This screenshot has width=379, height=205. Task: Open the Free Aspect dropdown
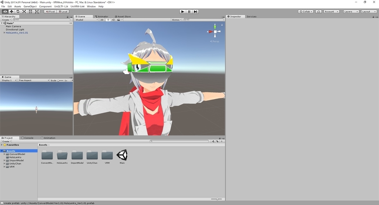pyautogui.click(x=34, y=80)
